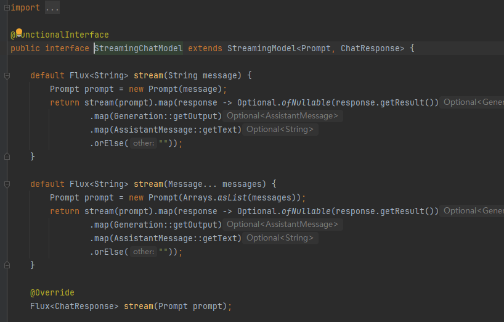Click the first Optional<AssistantMessage> inlay hint
Screen dimensions: 504x322
[283, 116]
